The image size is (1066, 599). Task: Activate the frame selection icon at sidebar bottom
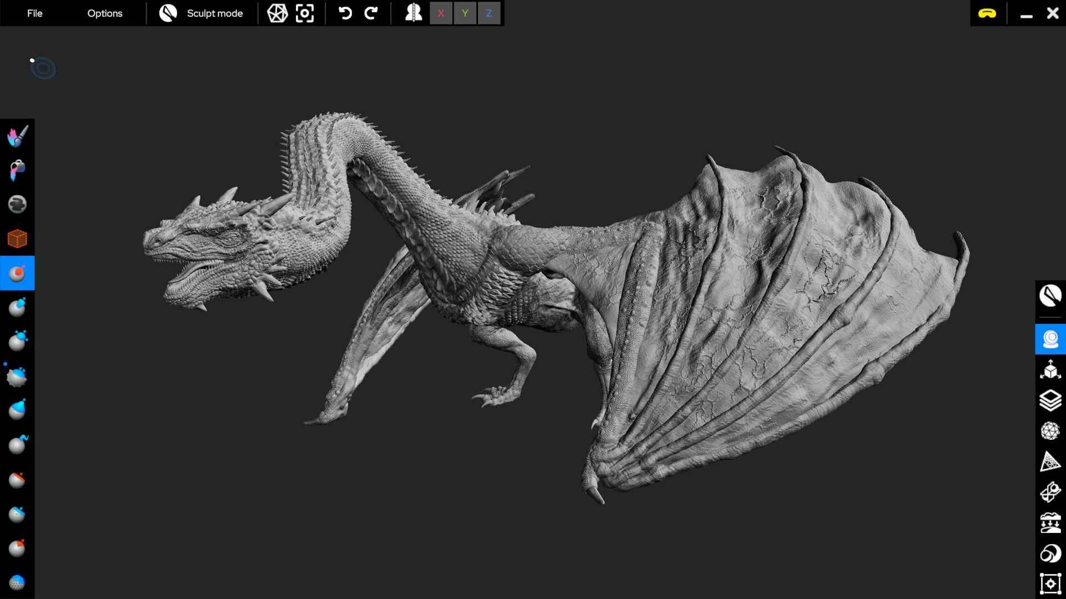click(1051, 583)
